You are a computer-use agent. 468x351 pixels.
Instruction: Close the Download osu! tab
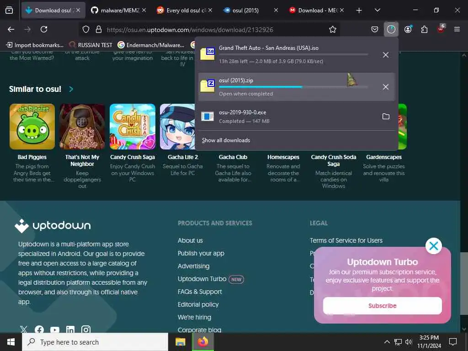click(x=78, y=10)
